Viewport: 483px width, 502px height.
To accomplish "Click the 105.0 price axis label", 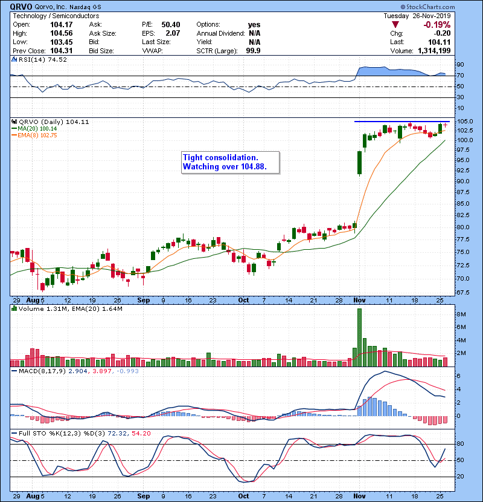I will point(465,122).
